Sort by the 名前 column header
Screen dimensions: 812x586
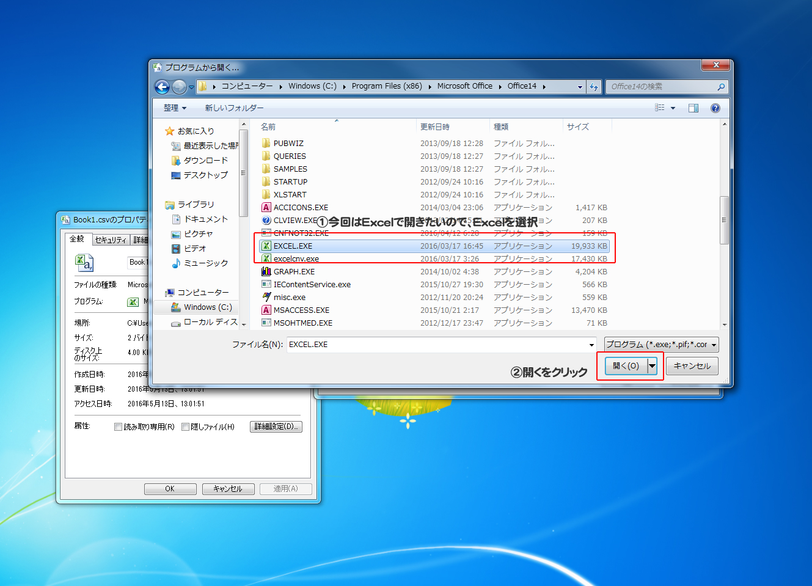coord(268,126)
